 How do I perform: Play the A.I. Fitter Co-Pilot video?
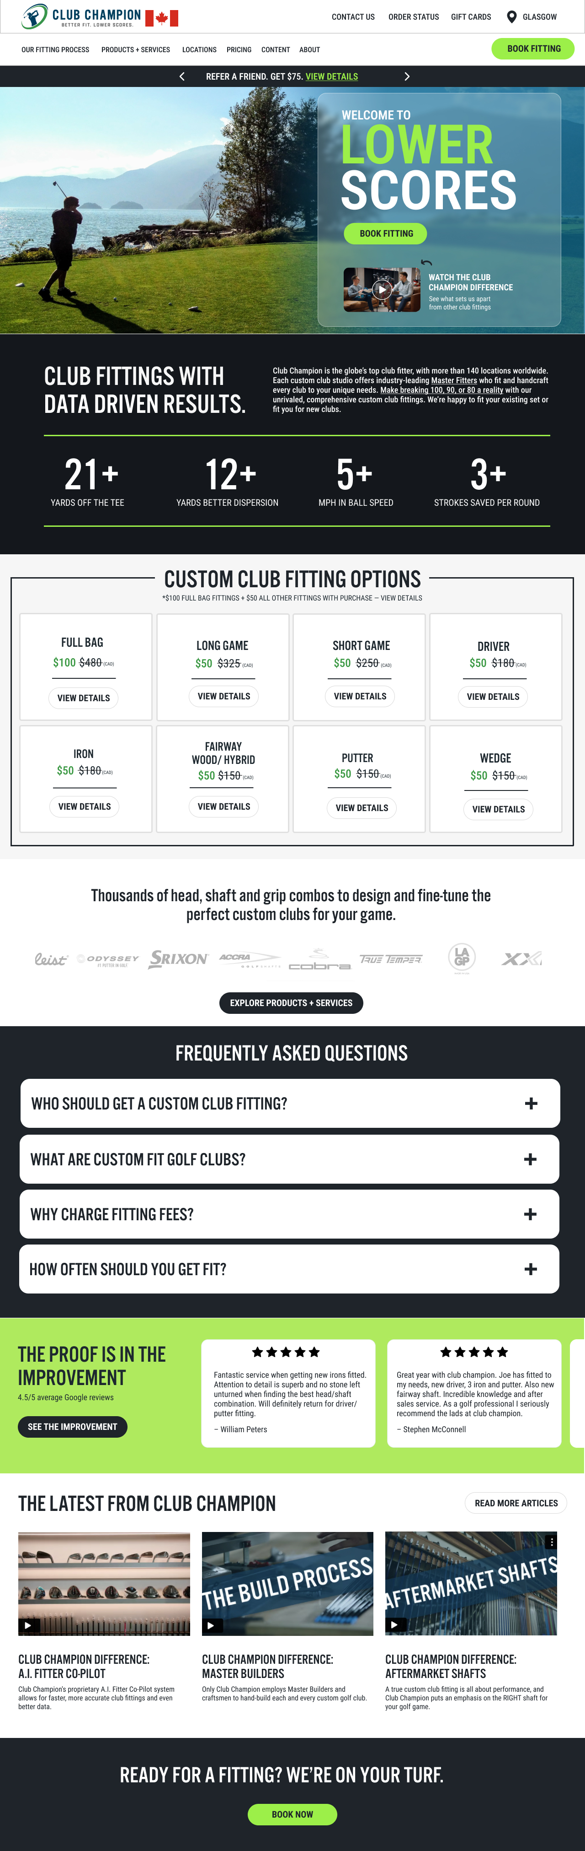[28, 1624]
